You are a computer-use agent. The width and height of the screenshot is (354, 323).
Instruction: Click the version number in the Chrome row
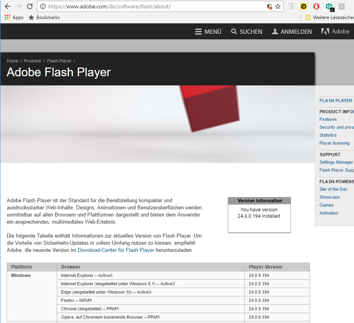pos(259,309)
